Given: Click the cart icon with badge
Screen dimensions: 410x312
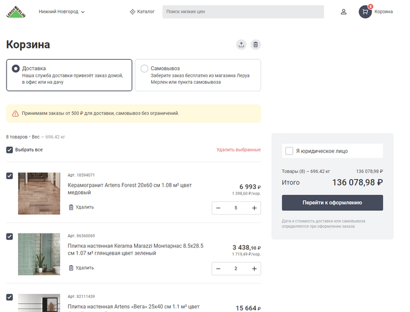Looking at the screenshot, I should click(x=365, y=12).
